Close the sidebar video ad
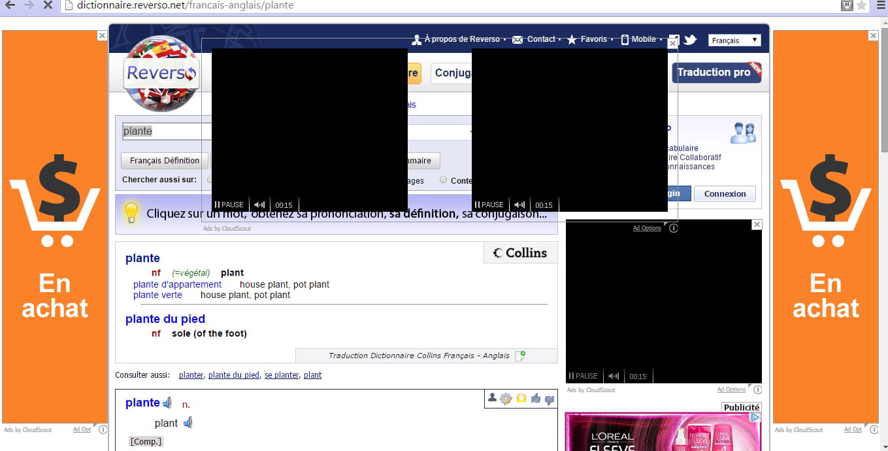This screenshot has height=451, width=888. coord(757,225)
